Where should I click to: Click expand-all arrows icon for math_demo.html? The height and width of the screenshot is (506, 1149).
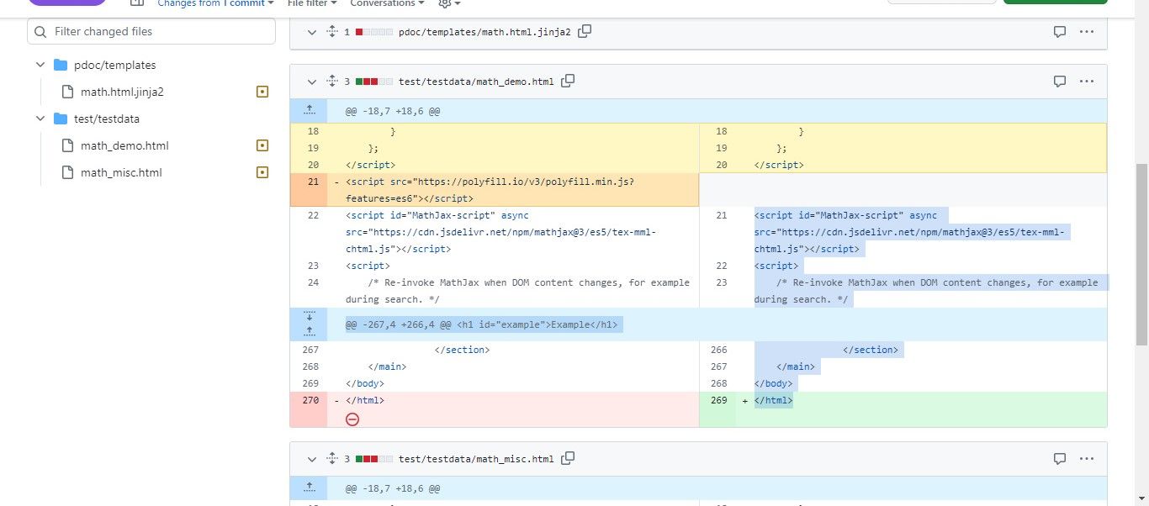tap(331, 82)
